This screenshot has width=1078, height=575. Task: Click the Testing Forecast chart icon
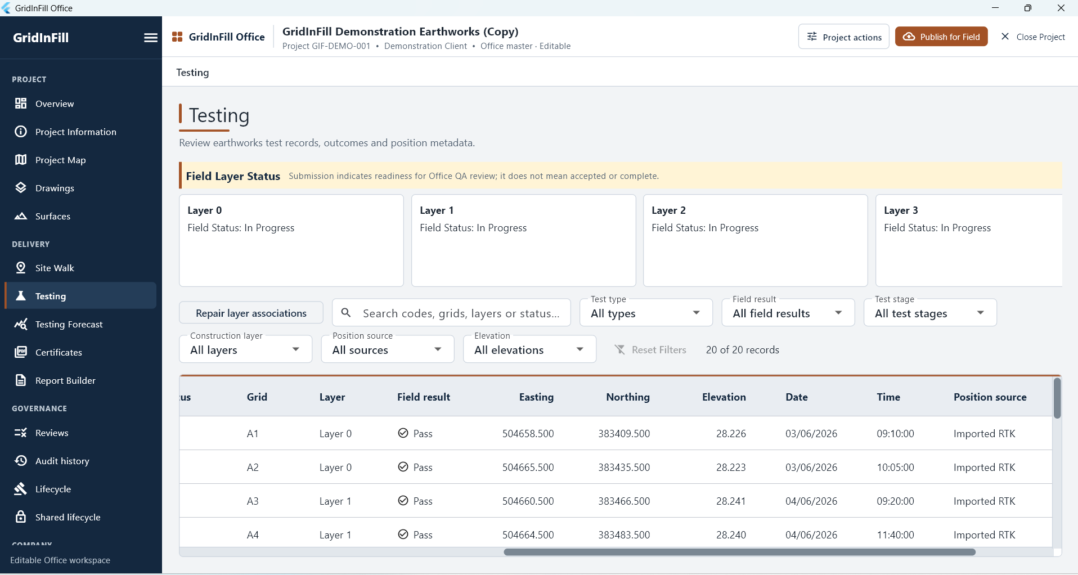coord(21,324)
